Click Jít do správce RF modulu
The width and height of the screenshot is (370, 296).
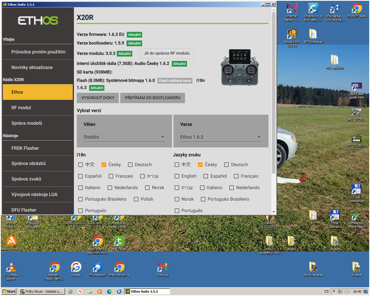tap(166, 53)
